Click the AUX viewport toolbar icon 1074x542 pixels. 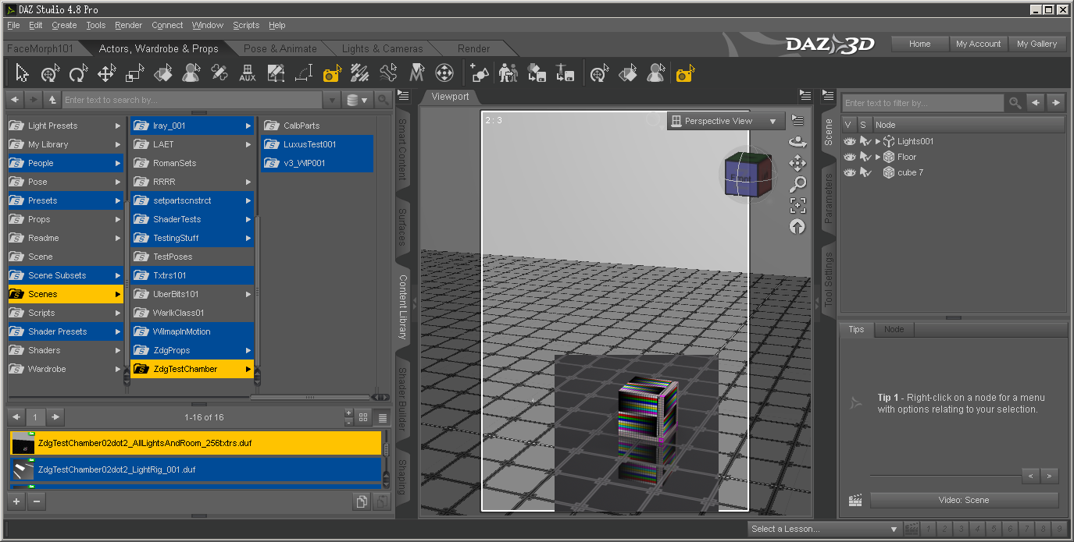point(247,73)
